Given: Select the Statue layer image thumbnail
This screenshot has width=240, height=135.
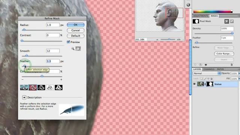Looking at the screenshot, I should [200, 84].
